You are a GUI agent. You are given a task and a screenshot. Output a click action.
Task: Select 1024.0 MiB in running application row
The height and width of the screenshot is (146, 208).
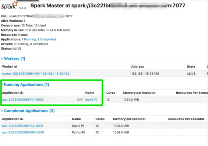tap(131, 100)
